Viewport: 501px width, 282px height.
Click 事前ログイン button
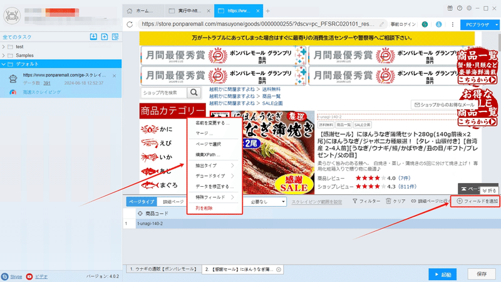click(403, 24)
